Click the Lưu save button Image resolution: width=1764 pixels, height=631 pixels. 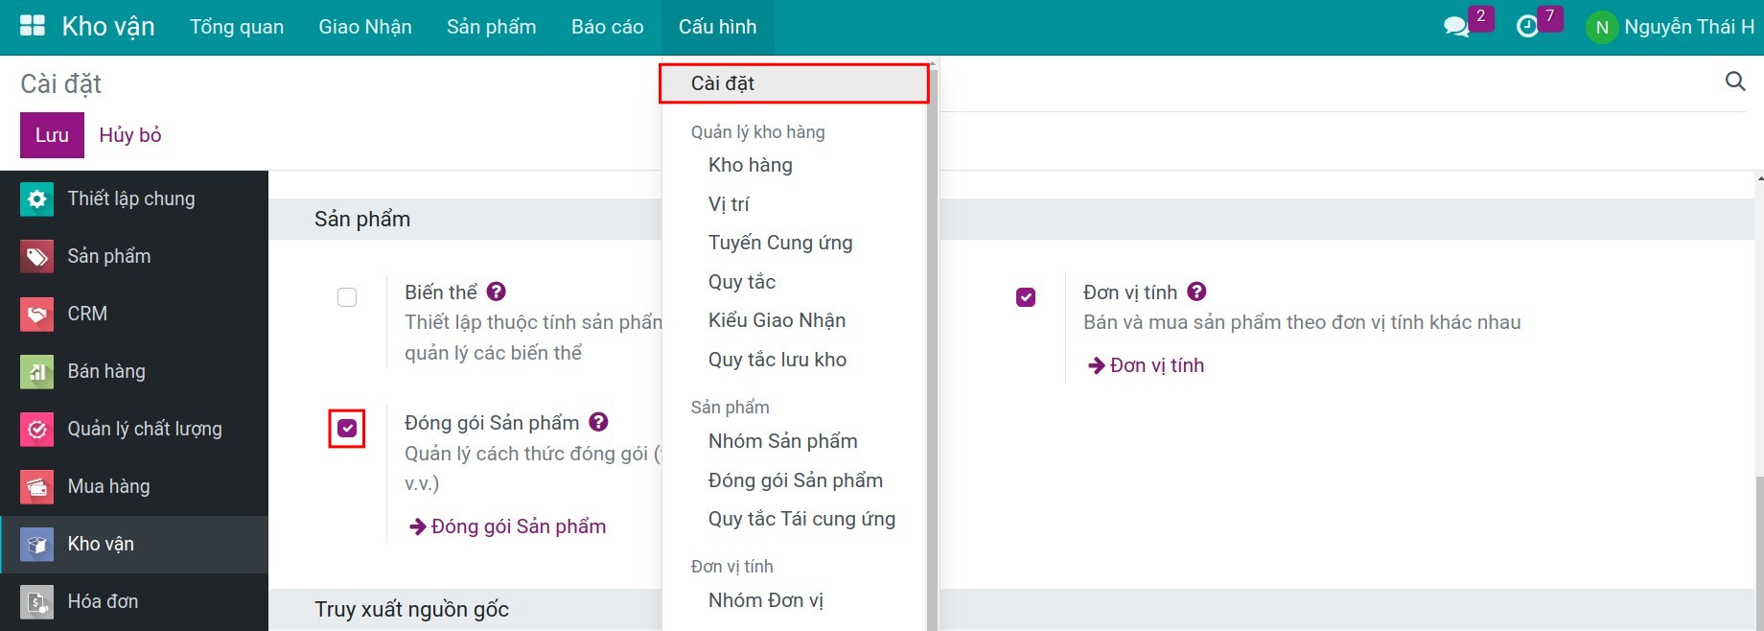click(x=52, y=135)
